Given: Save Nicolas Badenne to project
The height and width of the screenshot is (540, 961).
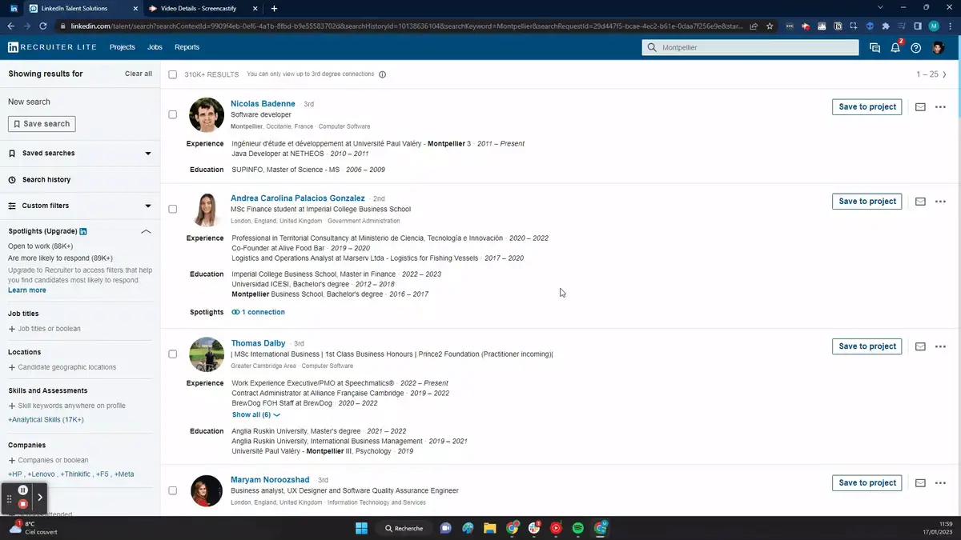Looking at the screenshot, I should [x=867, y=107].
